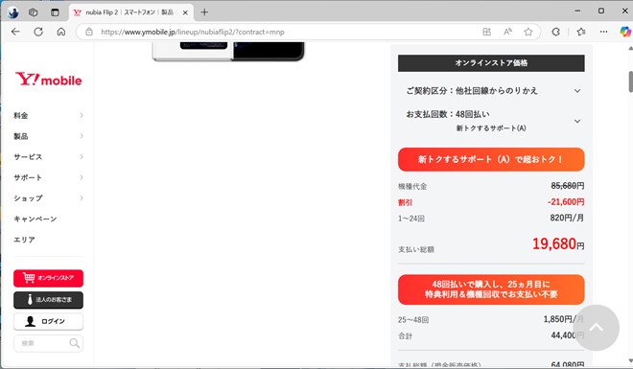Screen dimensions: 633x369
Task: Click the search magnifier icon in sidebar
Action: [74, 343]
